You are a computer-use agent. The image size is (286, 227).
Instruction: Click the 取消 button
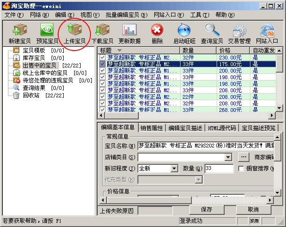point(254,210)
